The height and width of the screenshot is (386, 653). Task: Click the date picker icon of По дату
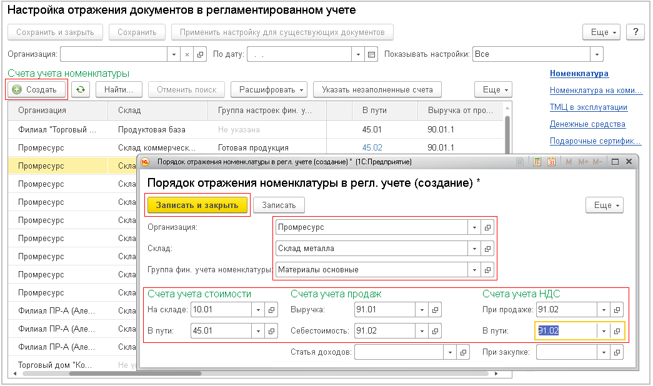(372, 54)
